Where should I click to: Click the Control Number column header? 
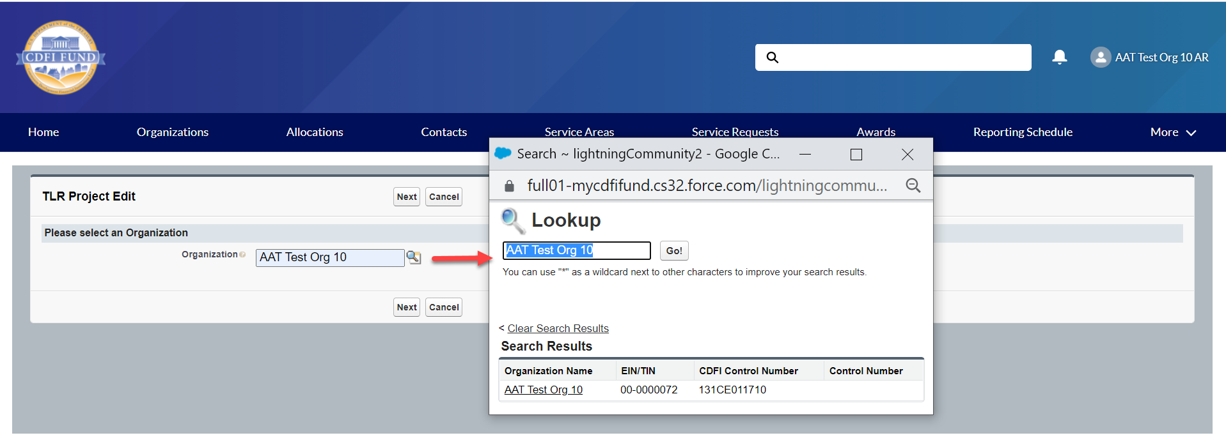(x=866, y=371)
